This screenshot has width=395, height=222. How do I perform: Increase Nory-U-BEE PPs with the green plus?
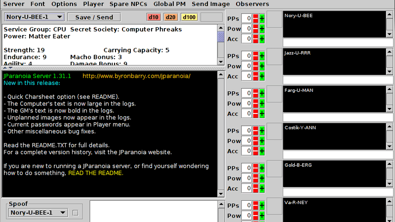tap(262, 18)
